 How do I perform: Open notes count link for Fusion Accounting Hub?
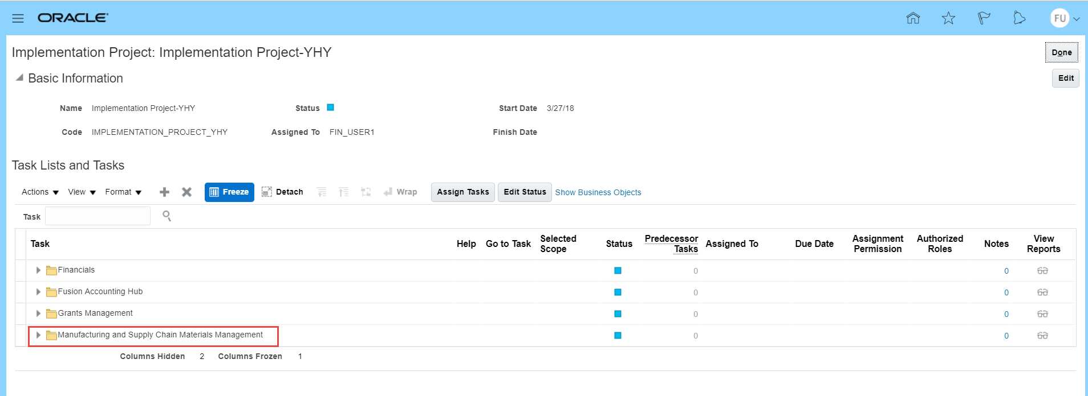pos(1006,292)
